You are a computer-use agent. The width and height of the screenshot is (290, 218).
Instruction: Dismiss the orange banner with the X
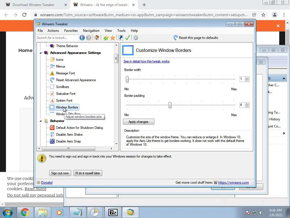point(278,26)
